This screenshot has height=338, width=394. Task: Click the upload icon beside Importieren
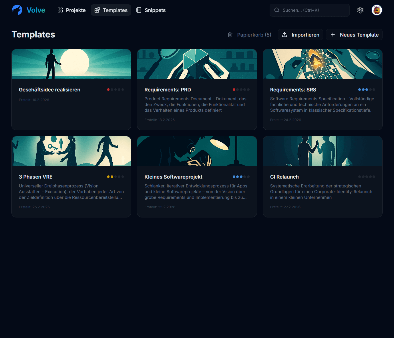[x=284, y=35]
